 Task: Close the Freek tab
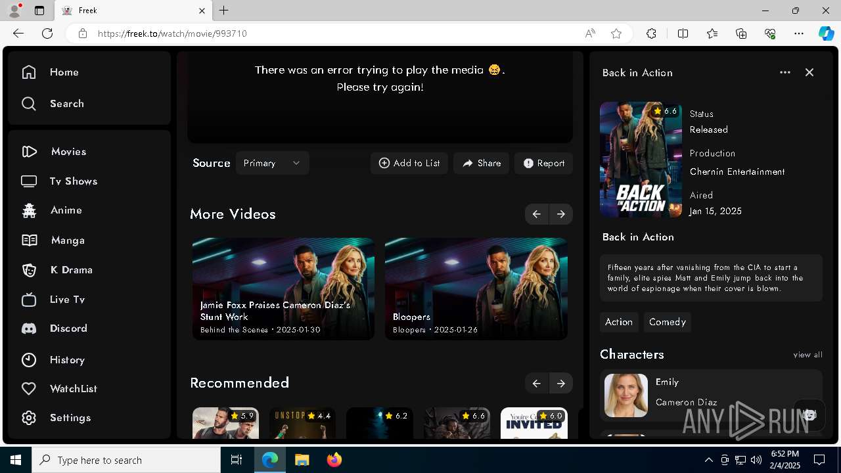[202, 11]
